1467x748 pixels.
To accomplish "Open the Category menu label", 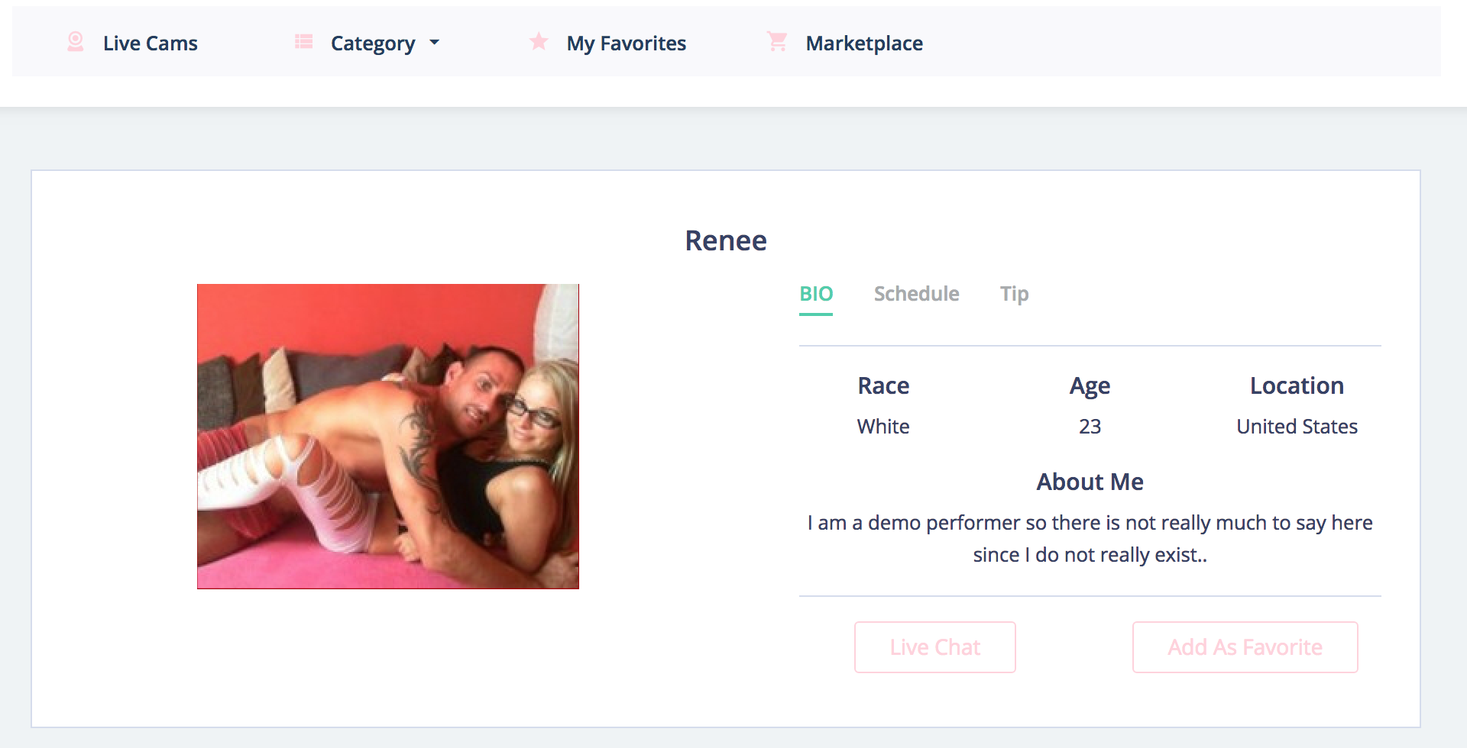I will [373, 44].
